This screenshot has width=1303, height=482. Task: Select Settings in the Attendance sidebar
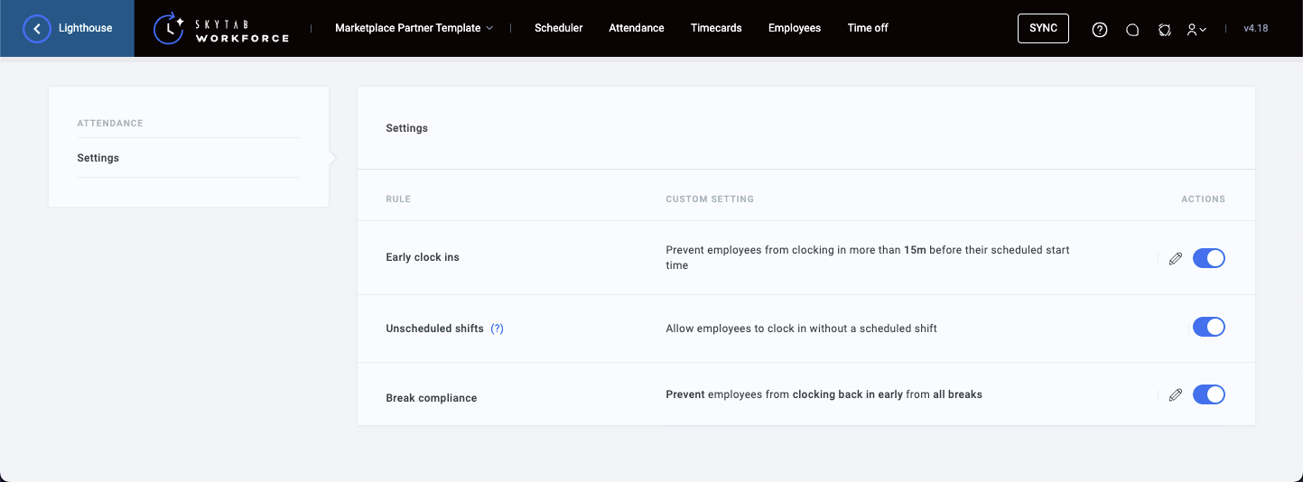click(x=98, y=158)
